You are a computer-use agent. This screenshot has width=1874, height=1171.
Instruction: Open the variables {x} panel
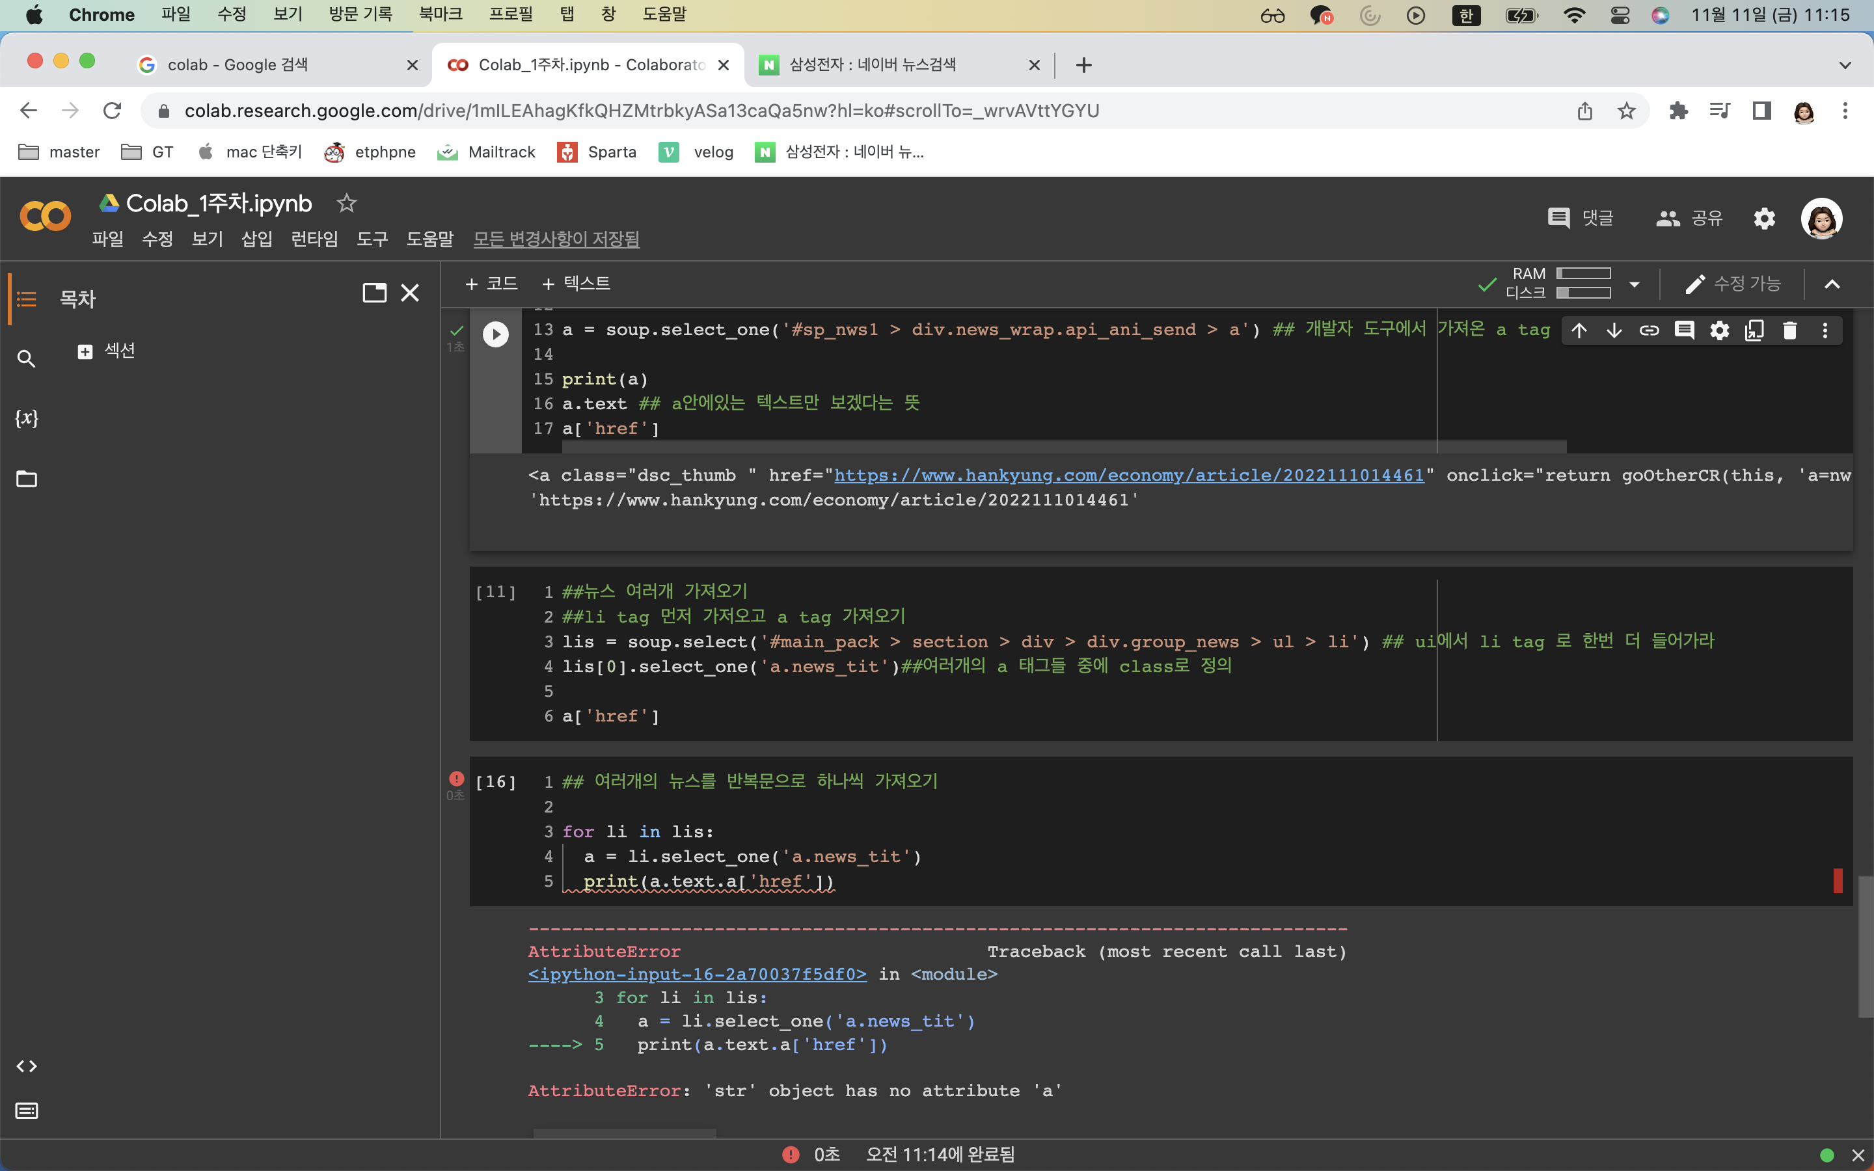click(26, 418)
